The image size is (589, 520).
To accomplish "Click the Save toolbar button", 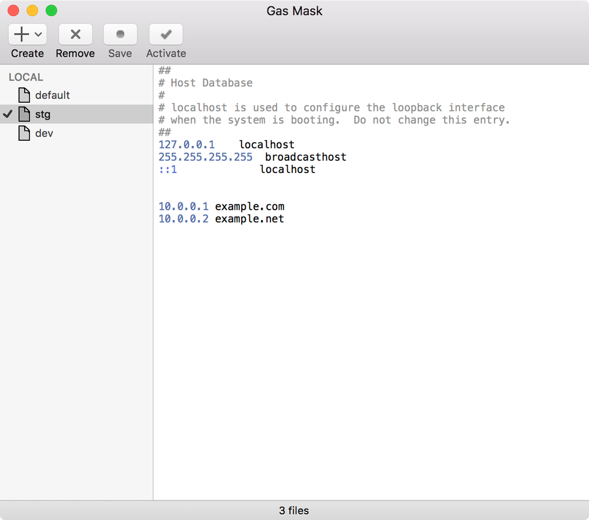I will click(120, 34).
